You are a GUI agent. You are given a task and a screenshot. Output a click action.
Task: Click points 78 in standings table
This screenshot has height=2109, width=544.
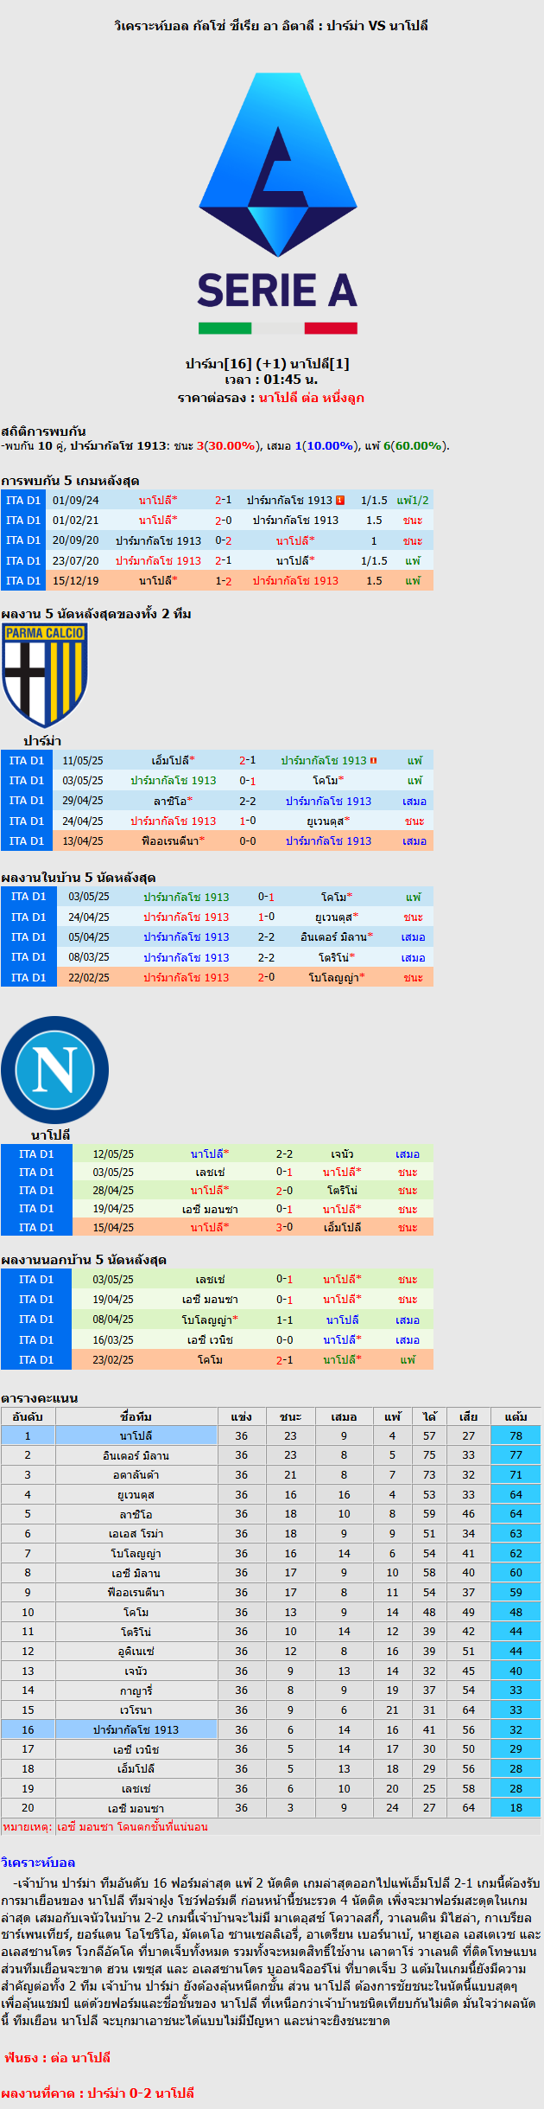(x=516, y=1436)
